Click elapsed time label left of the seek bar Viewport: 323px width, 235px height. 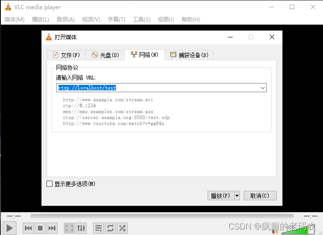pos(14,216)
